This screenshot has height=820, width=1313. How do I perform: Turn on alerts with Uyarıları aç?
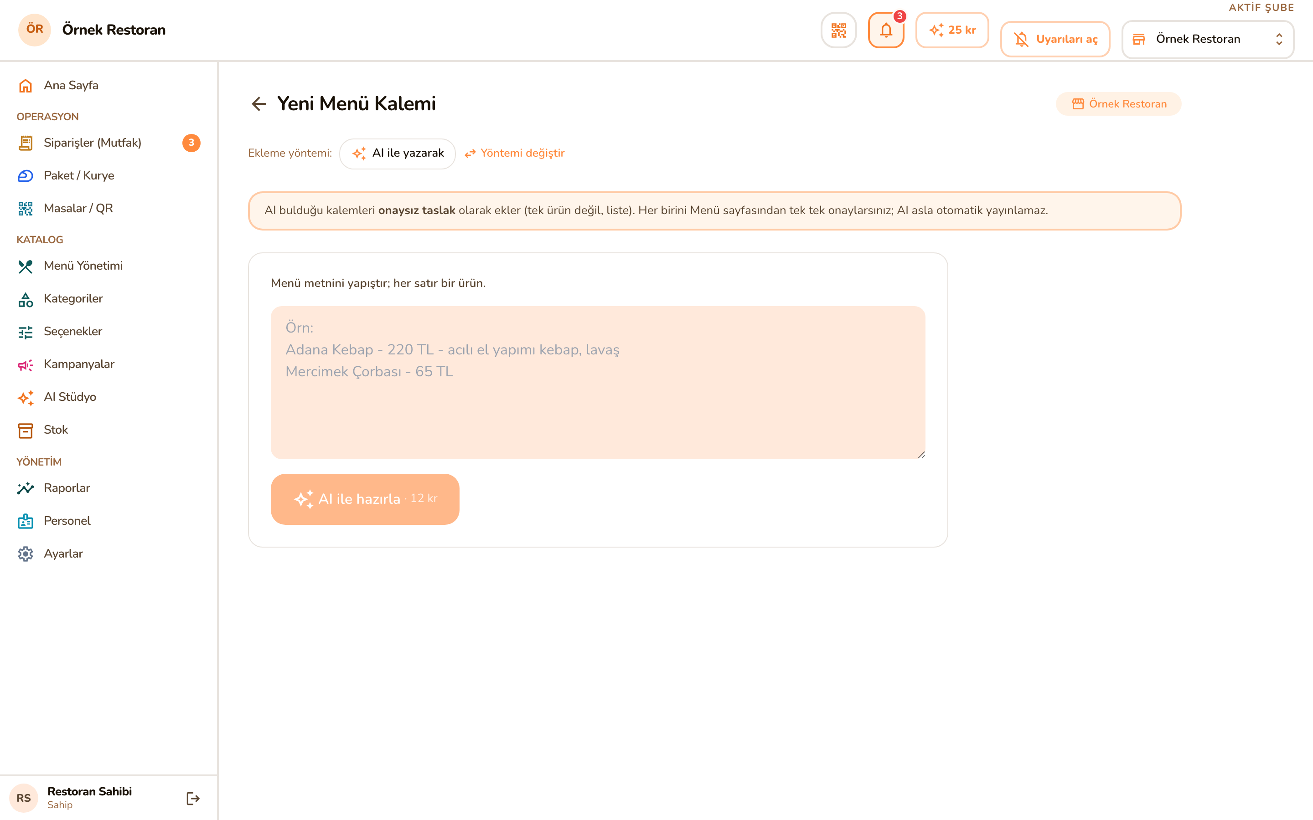coord(1055,39)
